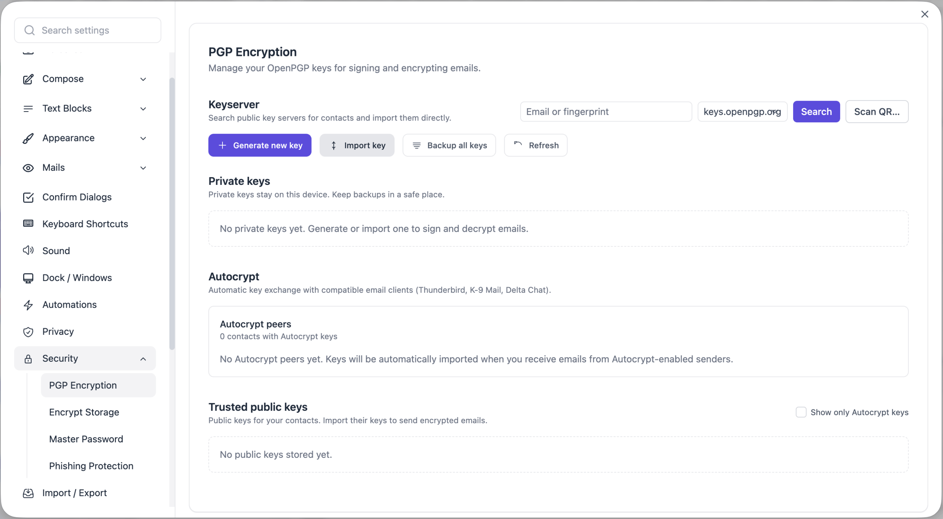Collapse the Security section chevron

point(143,359)
